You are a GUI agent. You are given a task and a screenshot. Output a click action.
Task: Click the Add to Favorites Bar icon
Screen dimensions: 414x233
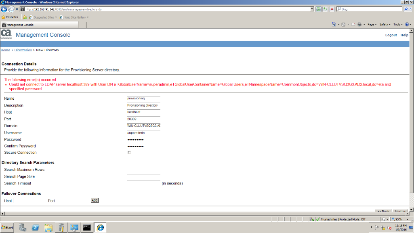pos(25,17)
